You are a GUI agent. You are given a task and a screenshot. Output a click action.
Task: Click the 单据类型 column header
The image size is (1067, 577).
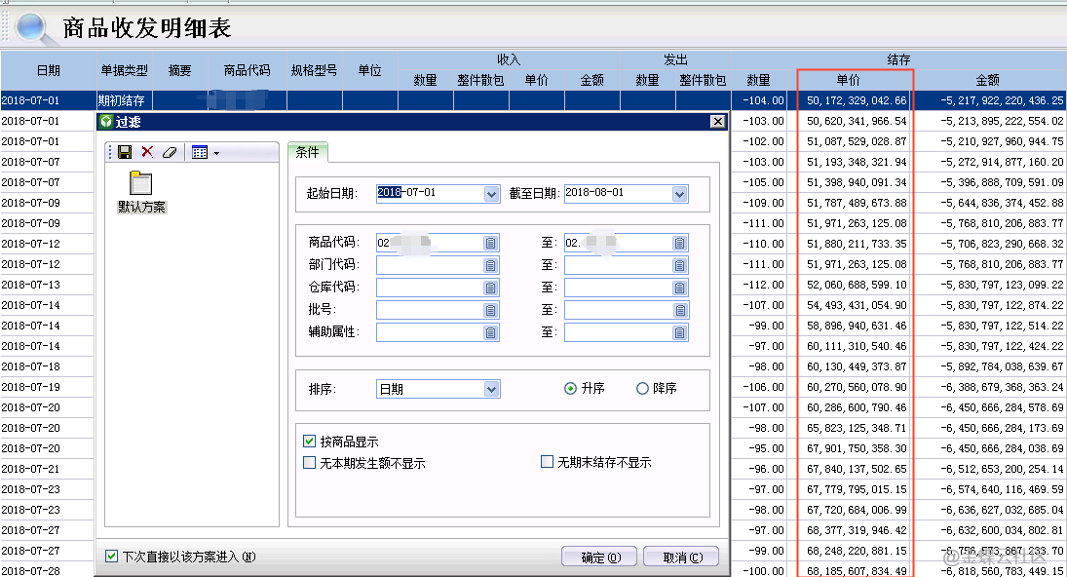coord(124,70)
